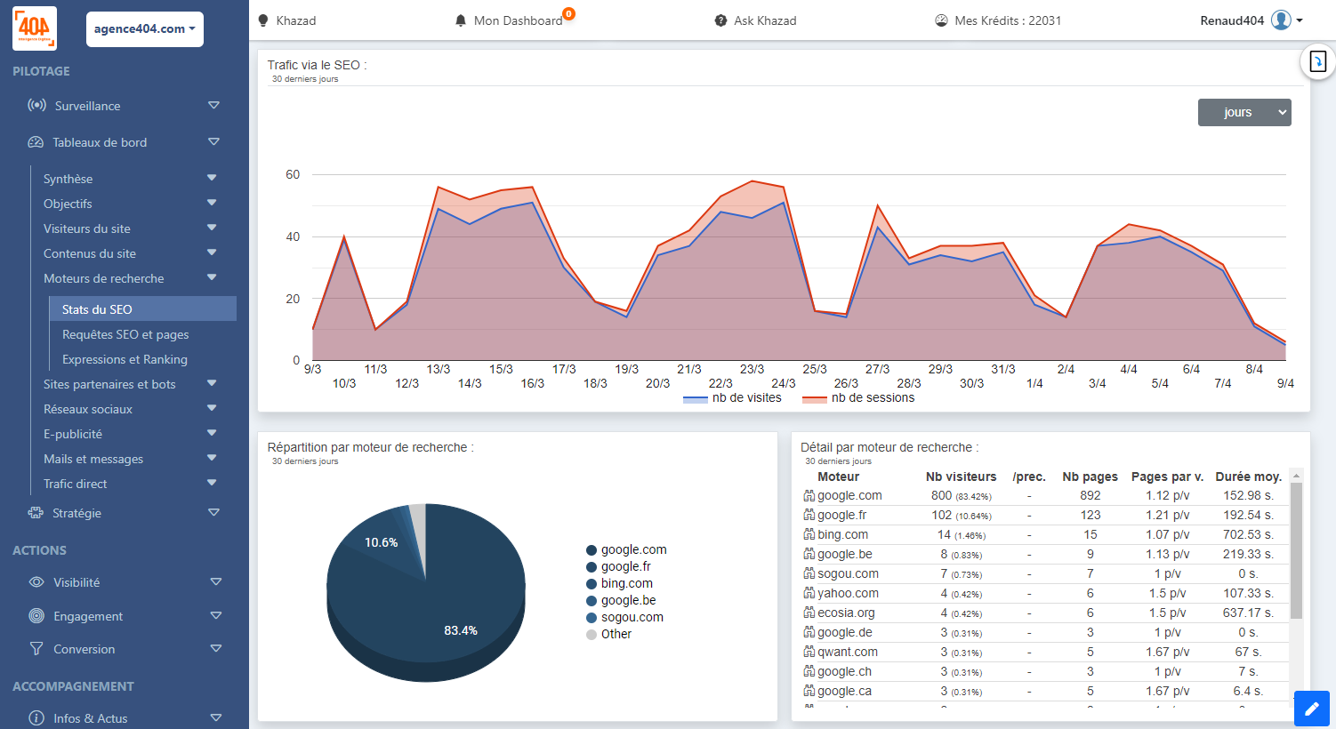Open Ask Khazad link

765,20
